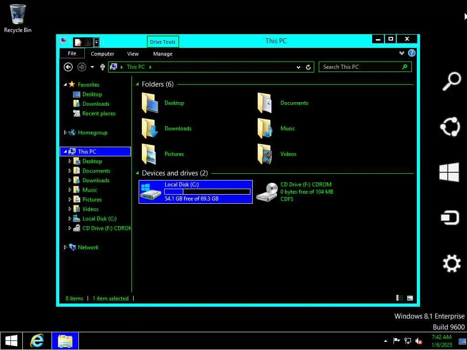Refresh the This PC view

(x=308, y=67)
